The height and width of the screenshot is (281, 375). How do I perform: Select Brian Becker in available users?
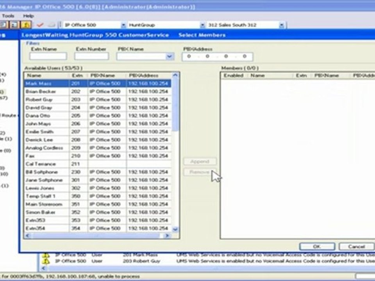[x=98, y=91]
